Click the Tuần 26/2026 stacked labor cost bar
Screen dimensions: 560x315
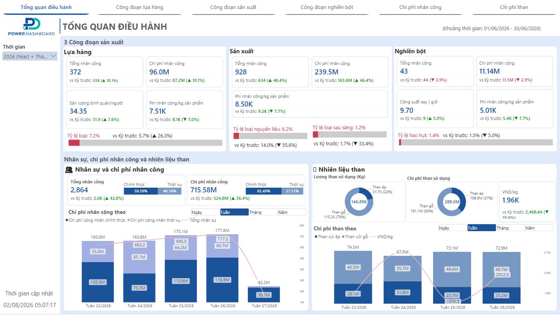pyautogui.click(x=222, y=268)
